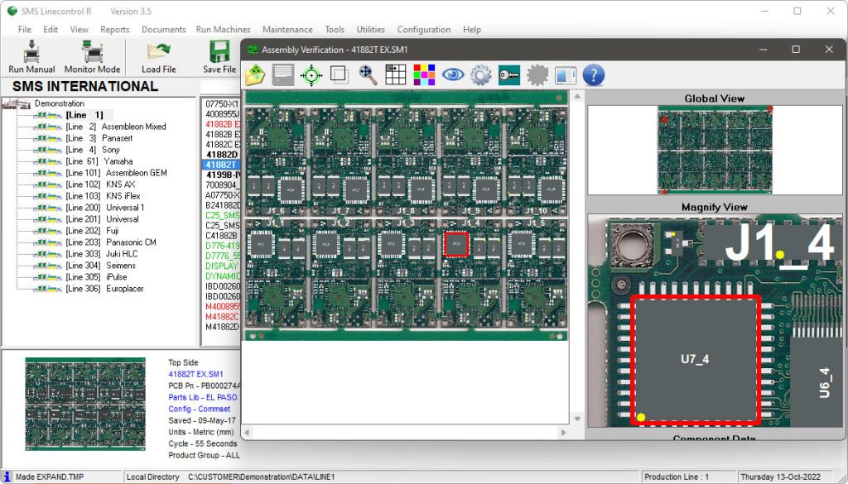Open the blue question mark help icon

point(593,75)
